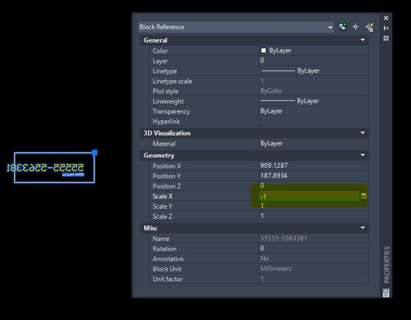The width and height of the screenshot is (411, 320).
Task: Click the Plot style ByColor value
Action: pyautogui.click(x=314, y=91)
